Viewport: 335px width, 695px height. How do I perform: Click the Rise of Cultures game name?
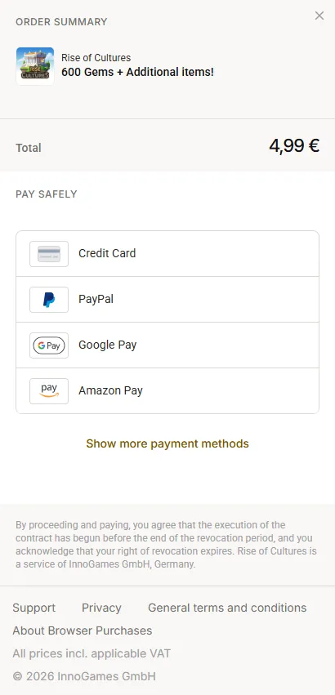click(x=96, y=58)
